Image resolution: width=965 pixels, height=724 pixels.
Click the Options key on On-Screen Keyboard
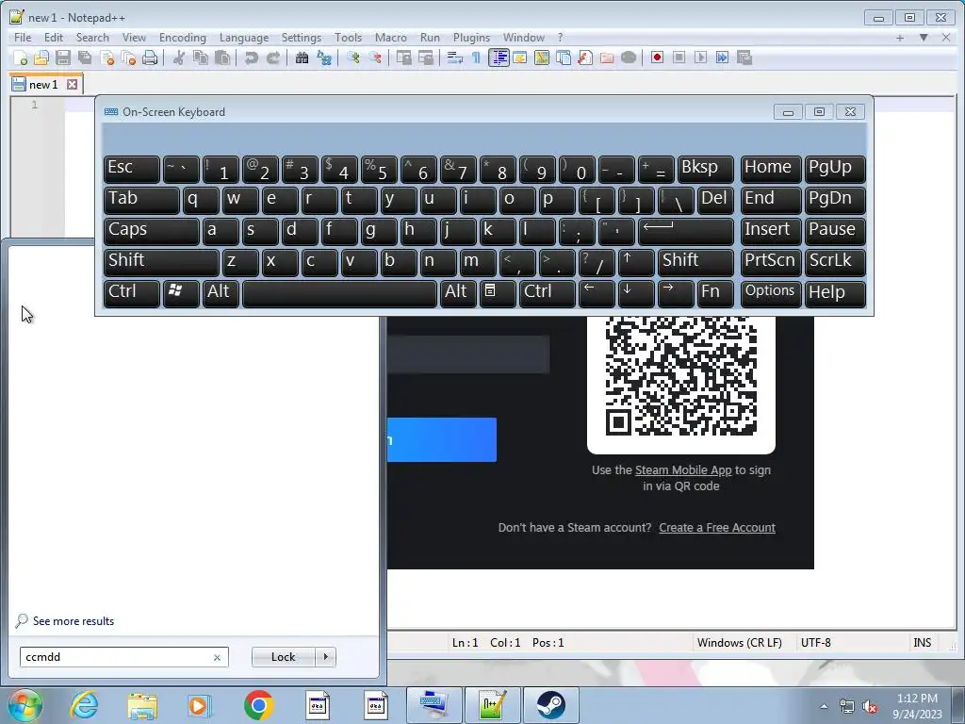pyautogui.click(x=771, y=293)
